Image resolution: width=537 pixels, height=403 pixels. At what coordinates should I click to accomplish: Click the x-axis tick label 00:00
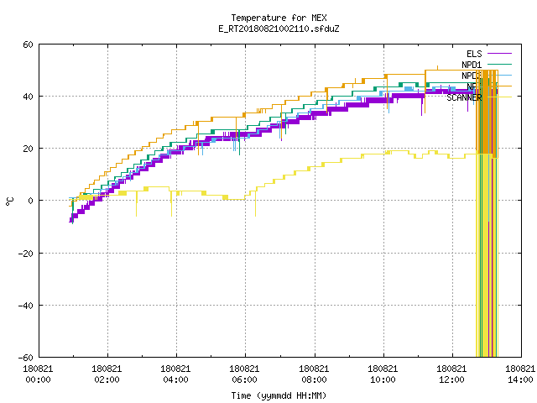(38, 379)
